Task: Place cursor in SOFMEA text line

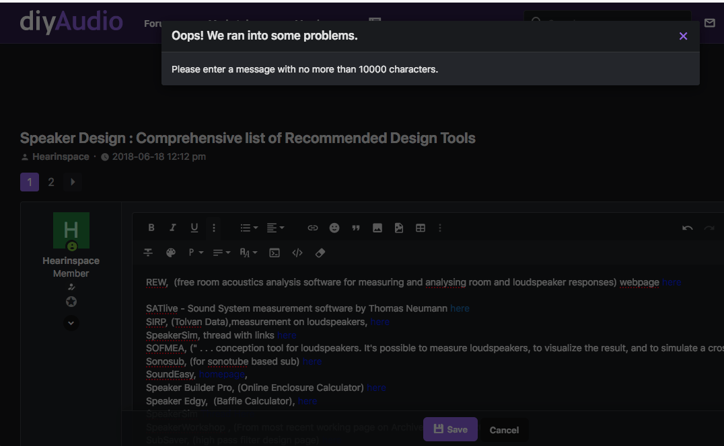Action: click(434, 349)
